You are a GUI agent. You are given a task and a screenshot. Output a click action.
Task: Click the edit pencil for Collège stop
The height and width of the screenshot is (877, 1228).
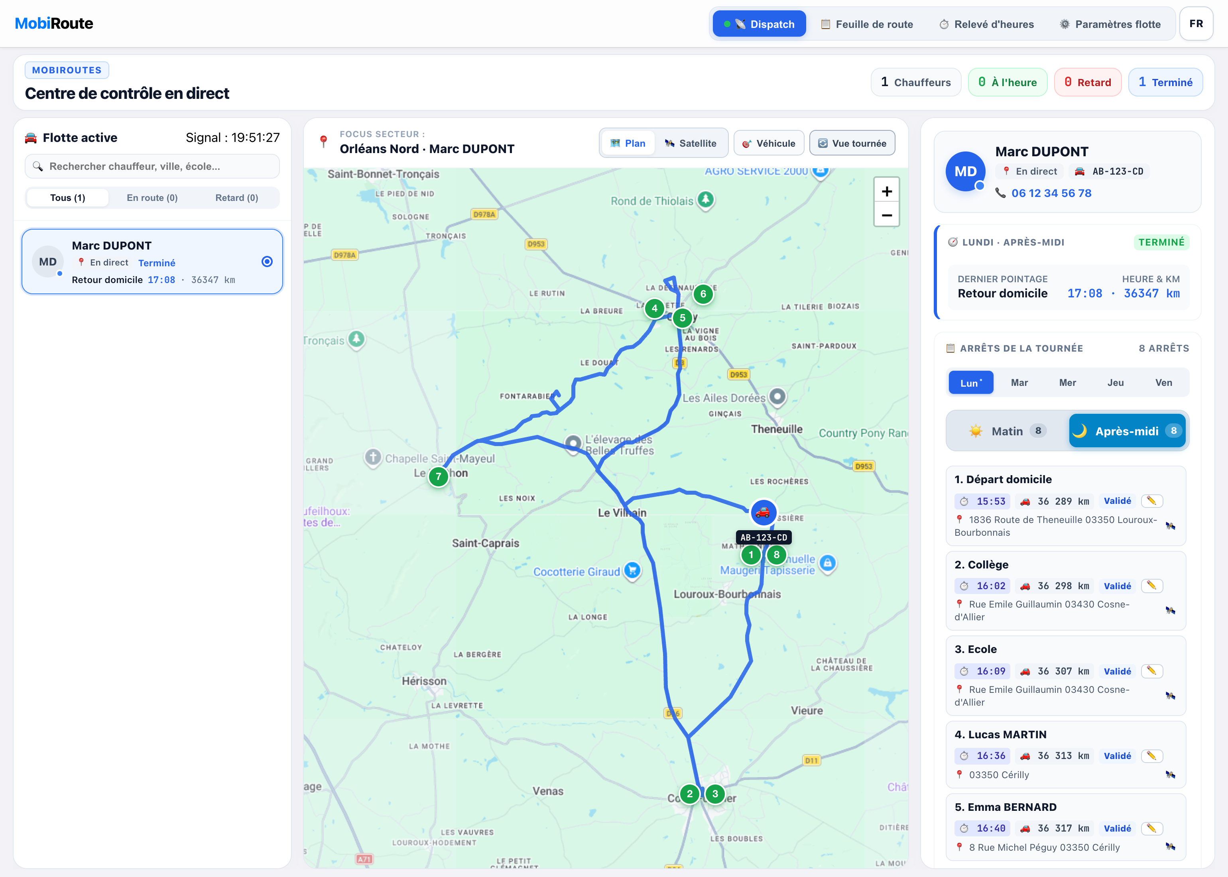pyautogui.click(x=1151, y=585)
